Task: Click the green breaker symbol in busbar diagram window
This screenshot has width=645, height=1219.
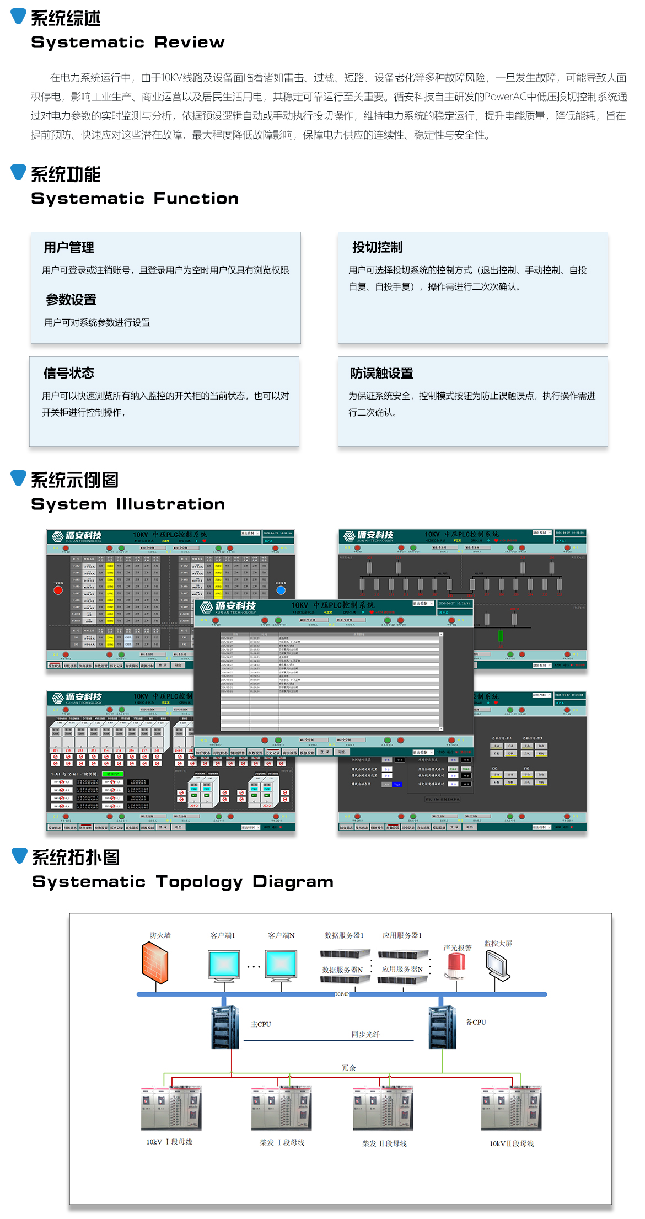Action: coord(501,636)
